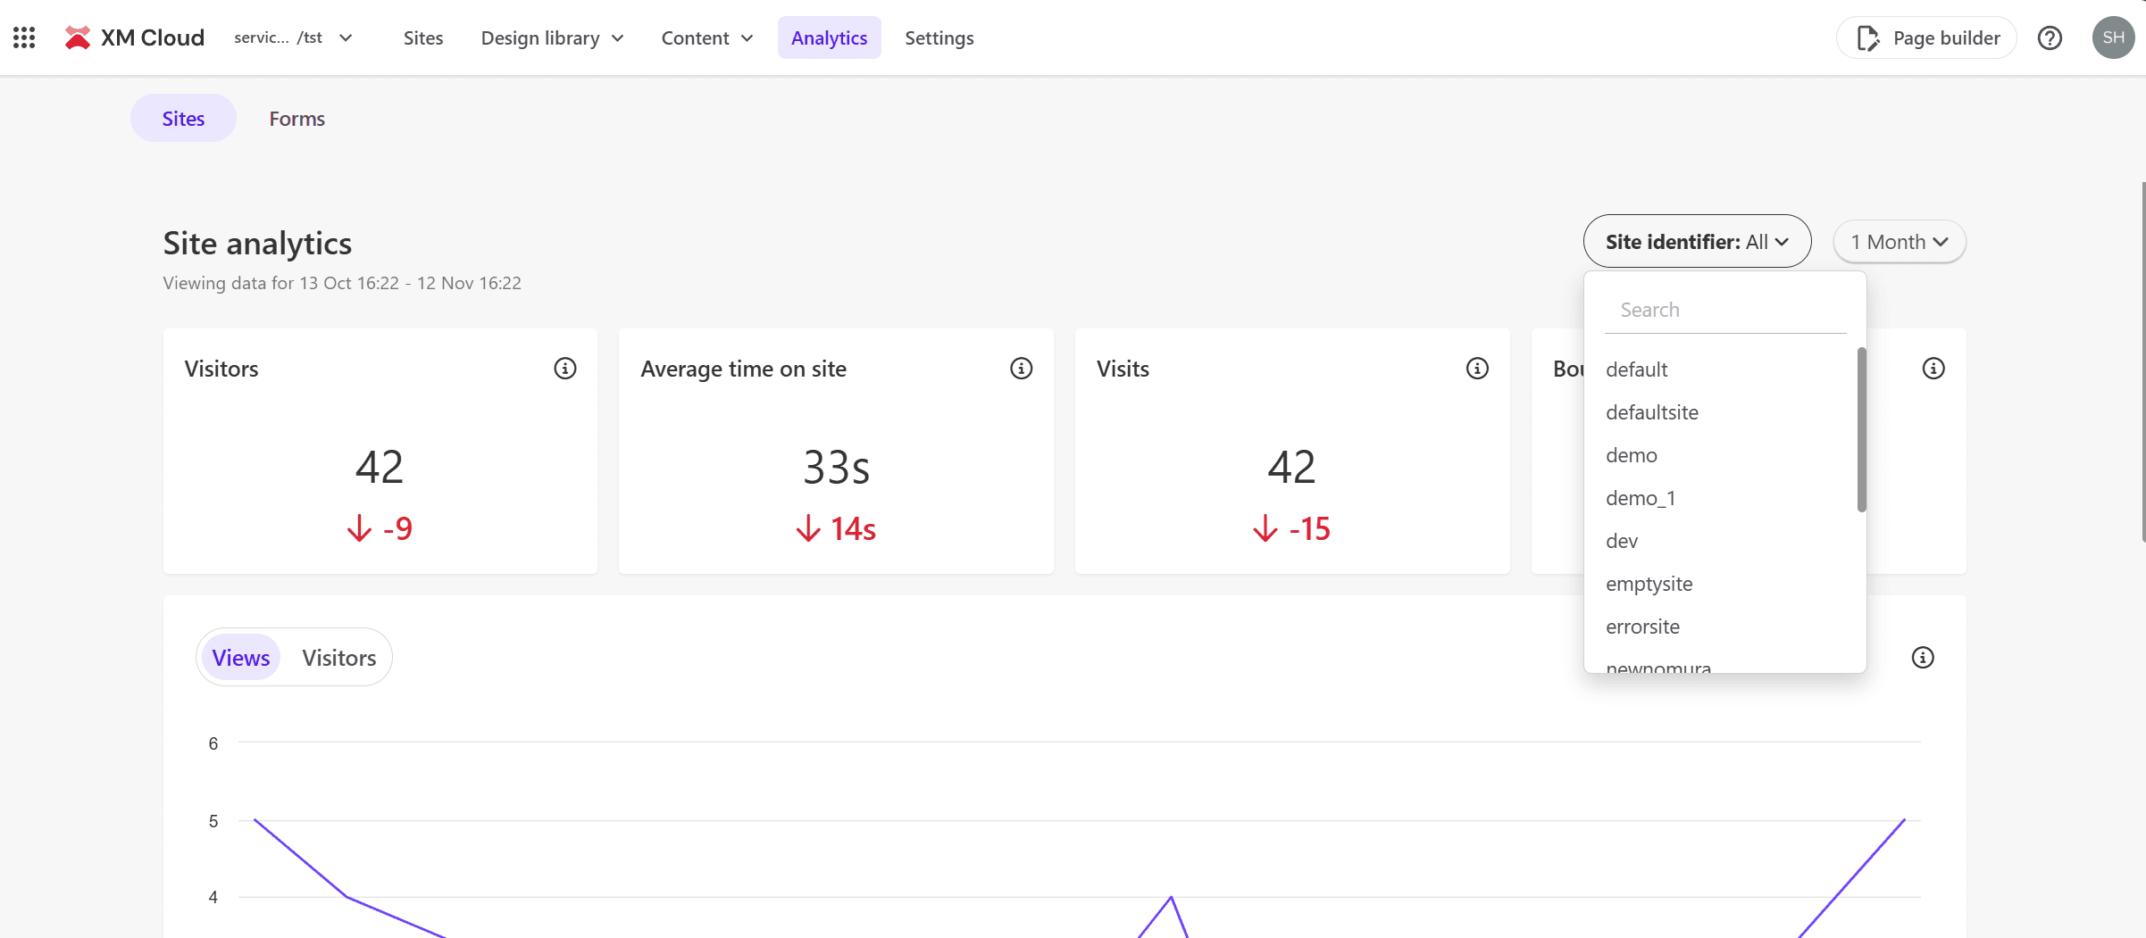Show info for Visits card
2146x938 pixels.
coord(1477,369)
